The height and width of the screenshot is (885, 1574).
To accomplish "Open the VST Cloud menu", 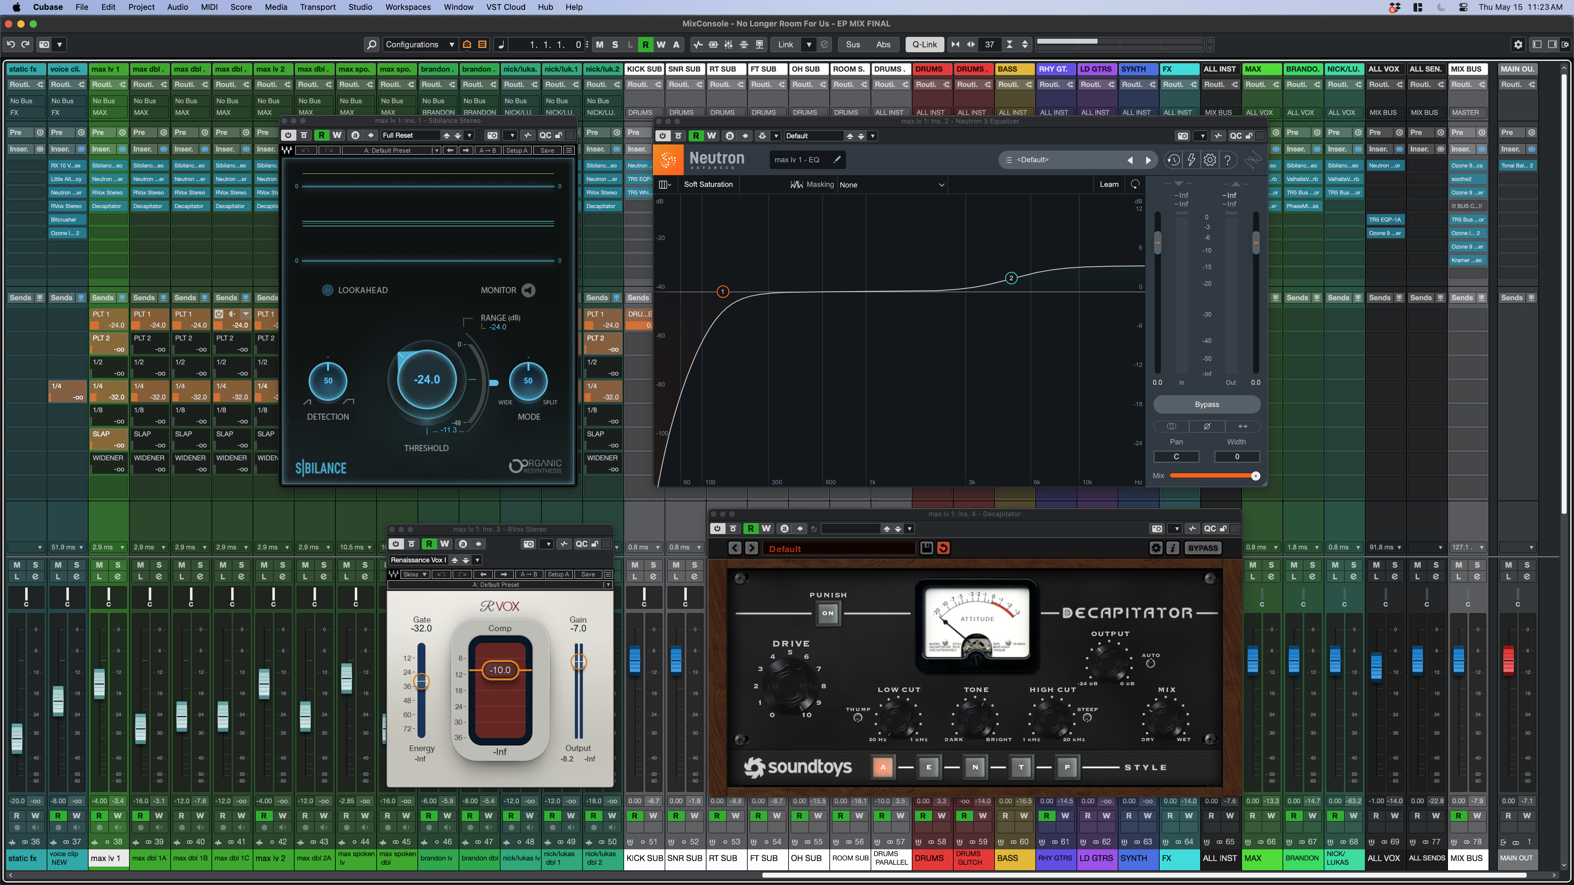I will point(505,7).
